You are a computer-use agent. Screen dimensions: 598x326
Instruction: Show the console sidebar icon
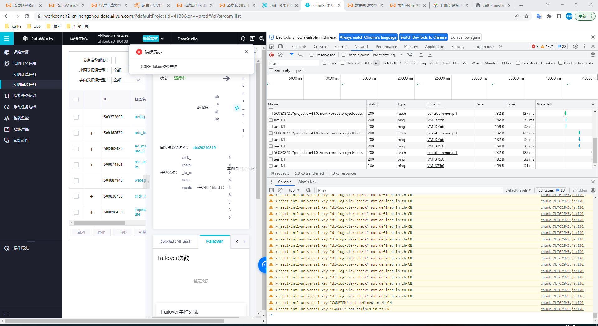tap(272, 190)
